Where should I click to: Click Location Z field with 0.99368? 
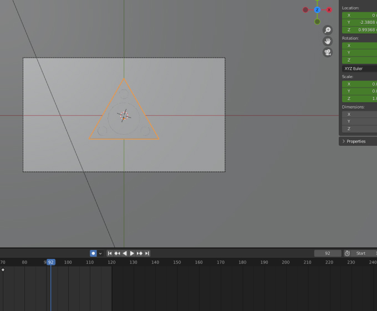point(359,30)
